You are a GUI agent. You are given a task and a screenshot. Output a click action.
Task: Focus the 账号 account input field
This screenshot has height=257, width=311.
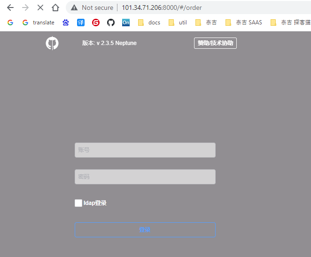click(x=145, y=150)
